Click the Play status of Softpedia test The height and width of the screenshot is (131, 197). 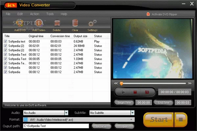point(97,41)
